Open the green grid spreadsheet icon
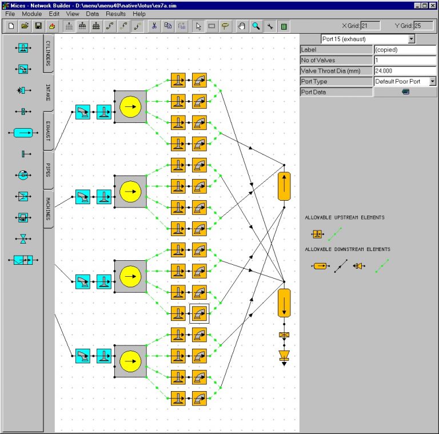This screenshot has height=434, width=439. (284, 26)
